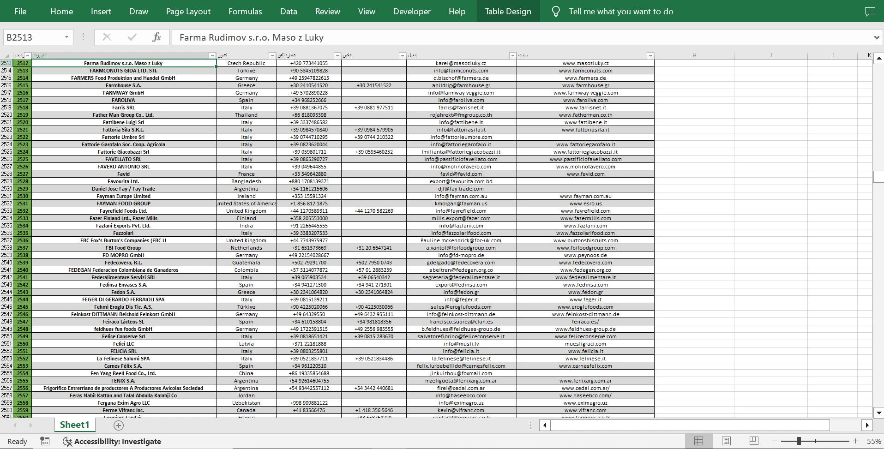Expand the formula bar

click(876, 37)
